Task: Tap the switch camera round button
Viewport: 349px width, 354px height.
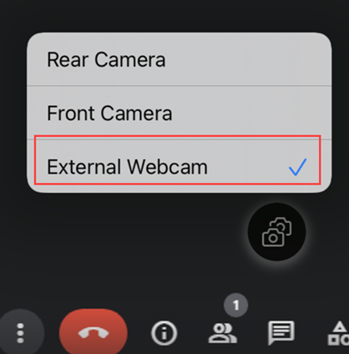Action: pyautogui.click(x=276, y=232)
